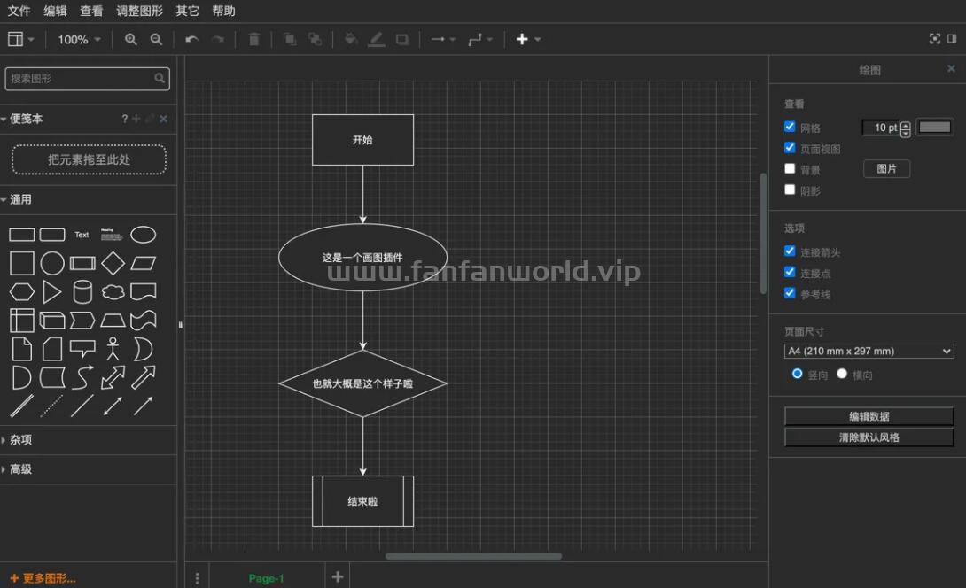Click the zoom out magnifier icon
966x588 pixels.
pos(156,39)
